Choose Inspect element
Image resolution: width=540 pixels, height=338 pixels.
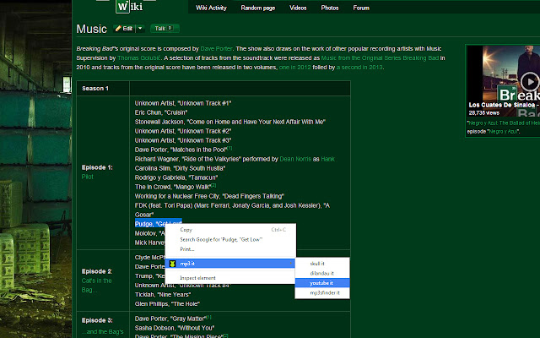coord(230,278)
